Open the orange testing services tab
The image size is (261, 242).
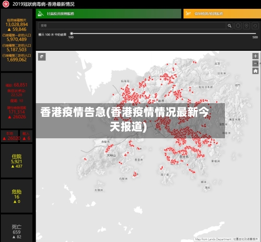click(222, 14)
